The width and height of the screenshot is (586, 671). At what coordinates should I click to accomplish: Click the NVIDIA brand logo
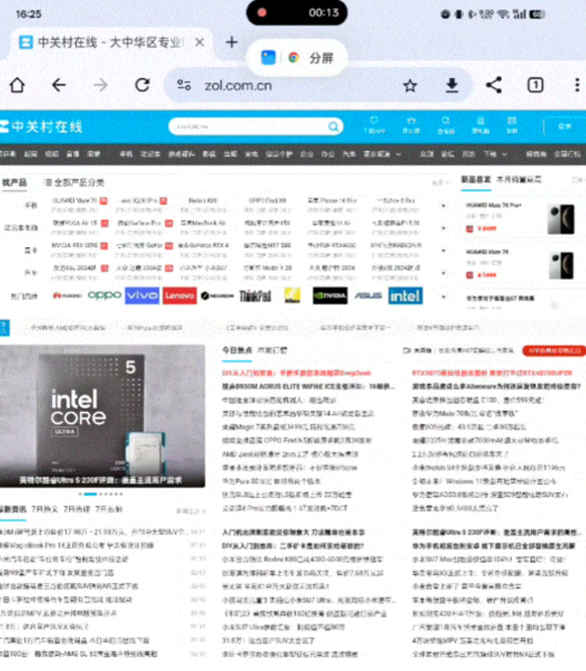(x=330, y=295)
